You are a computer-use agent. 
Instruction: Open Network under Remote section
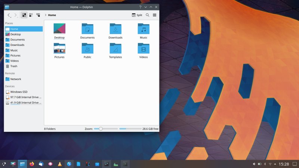tap(24, 79)
